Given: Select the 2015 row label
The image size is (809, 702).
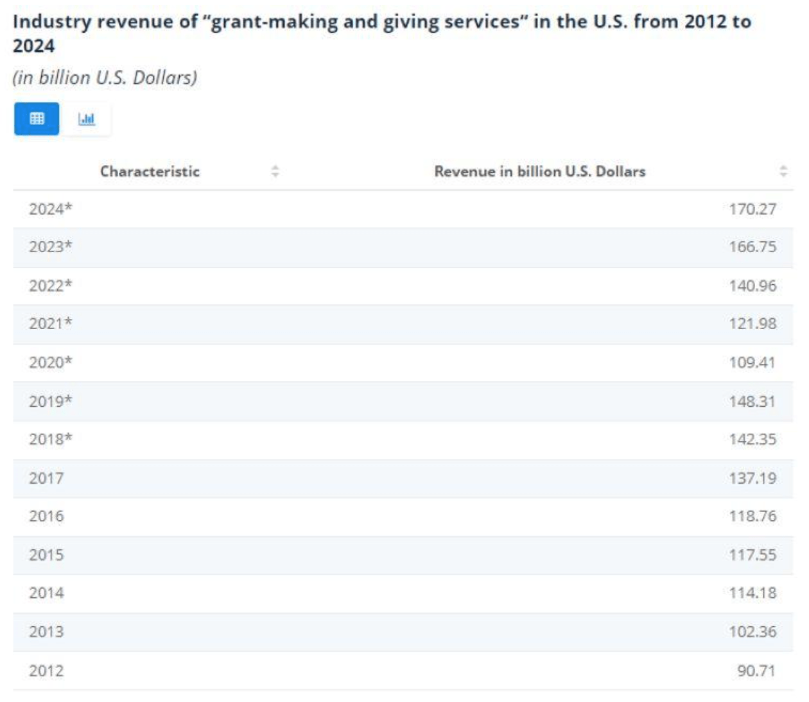Looking at the screenshot, I should point(46,555).
